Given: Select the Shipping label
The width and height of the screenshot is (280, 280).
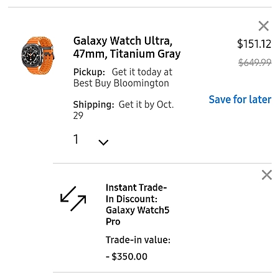Looking at the screenshot, I should [94, 105].
